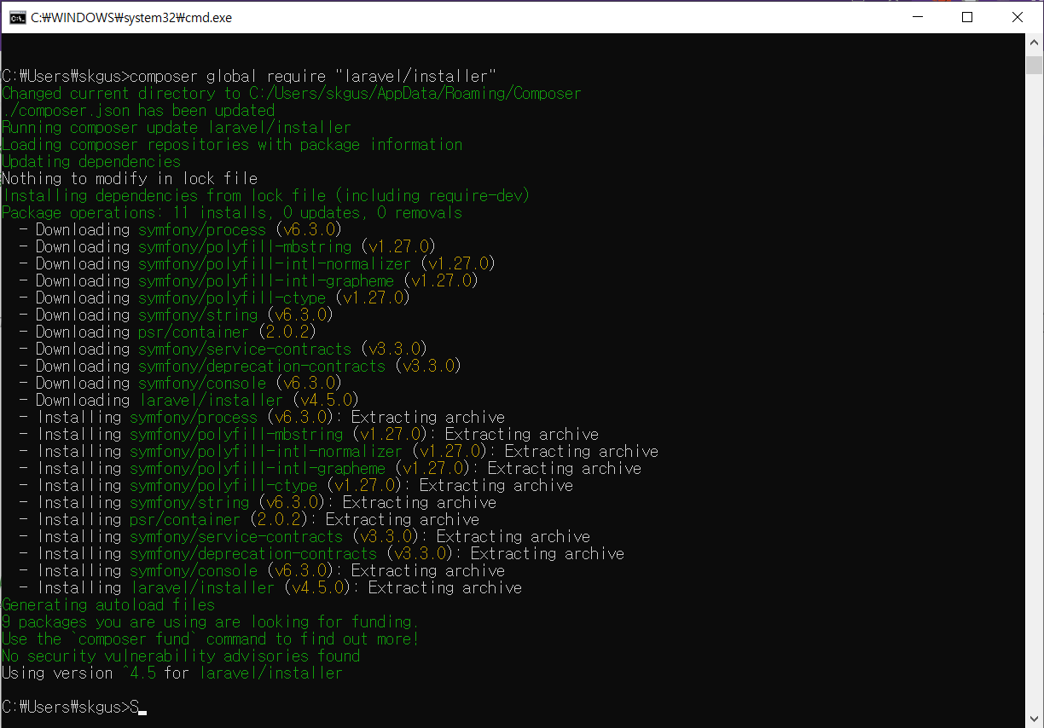Click 'Use the composer fund command' line
This screenshot has height=728, width=1044.
click(x=211, y=638)
